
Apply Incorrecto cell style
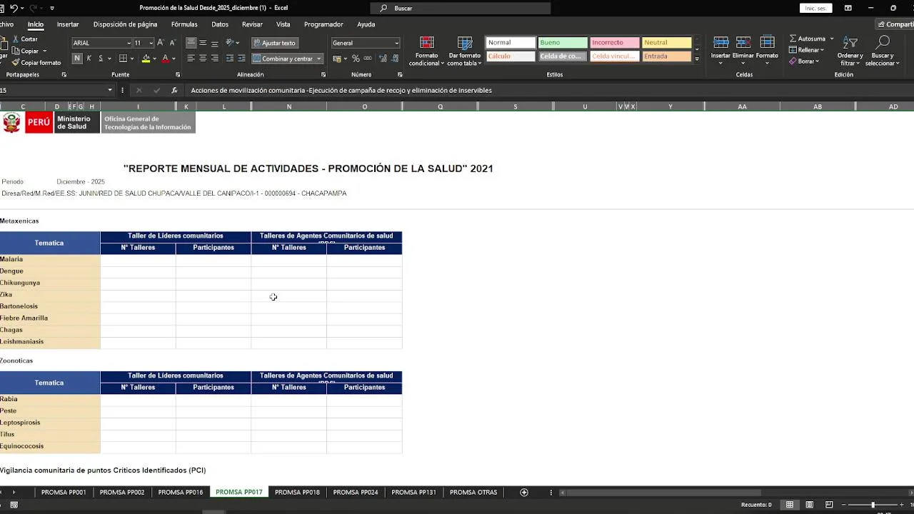pyautogui.click(x=615, y=43)
